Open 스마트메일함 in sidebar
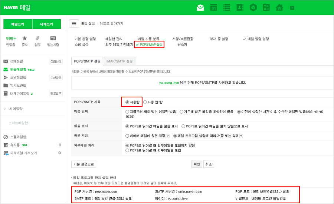 tap(18, 123)
